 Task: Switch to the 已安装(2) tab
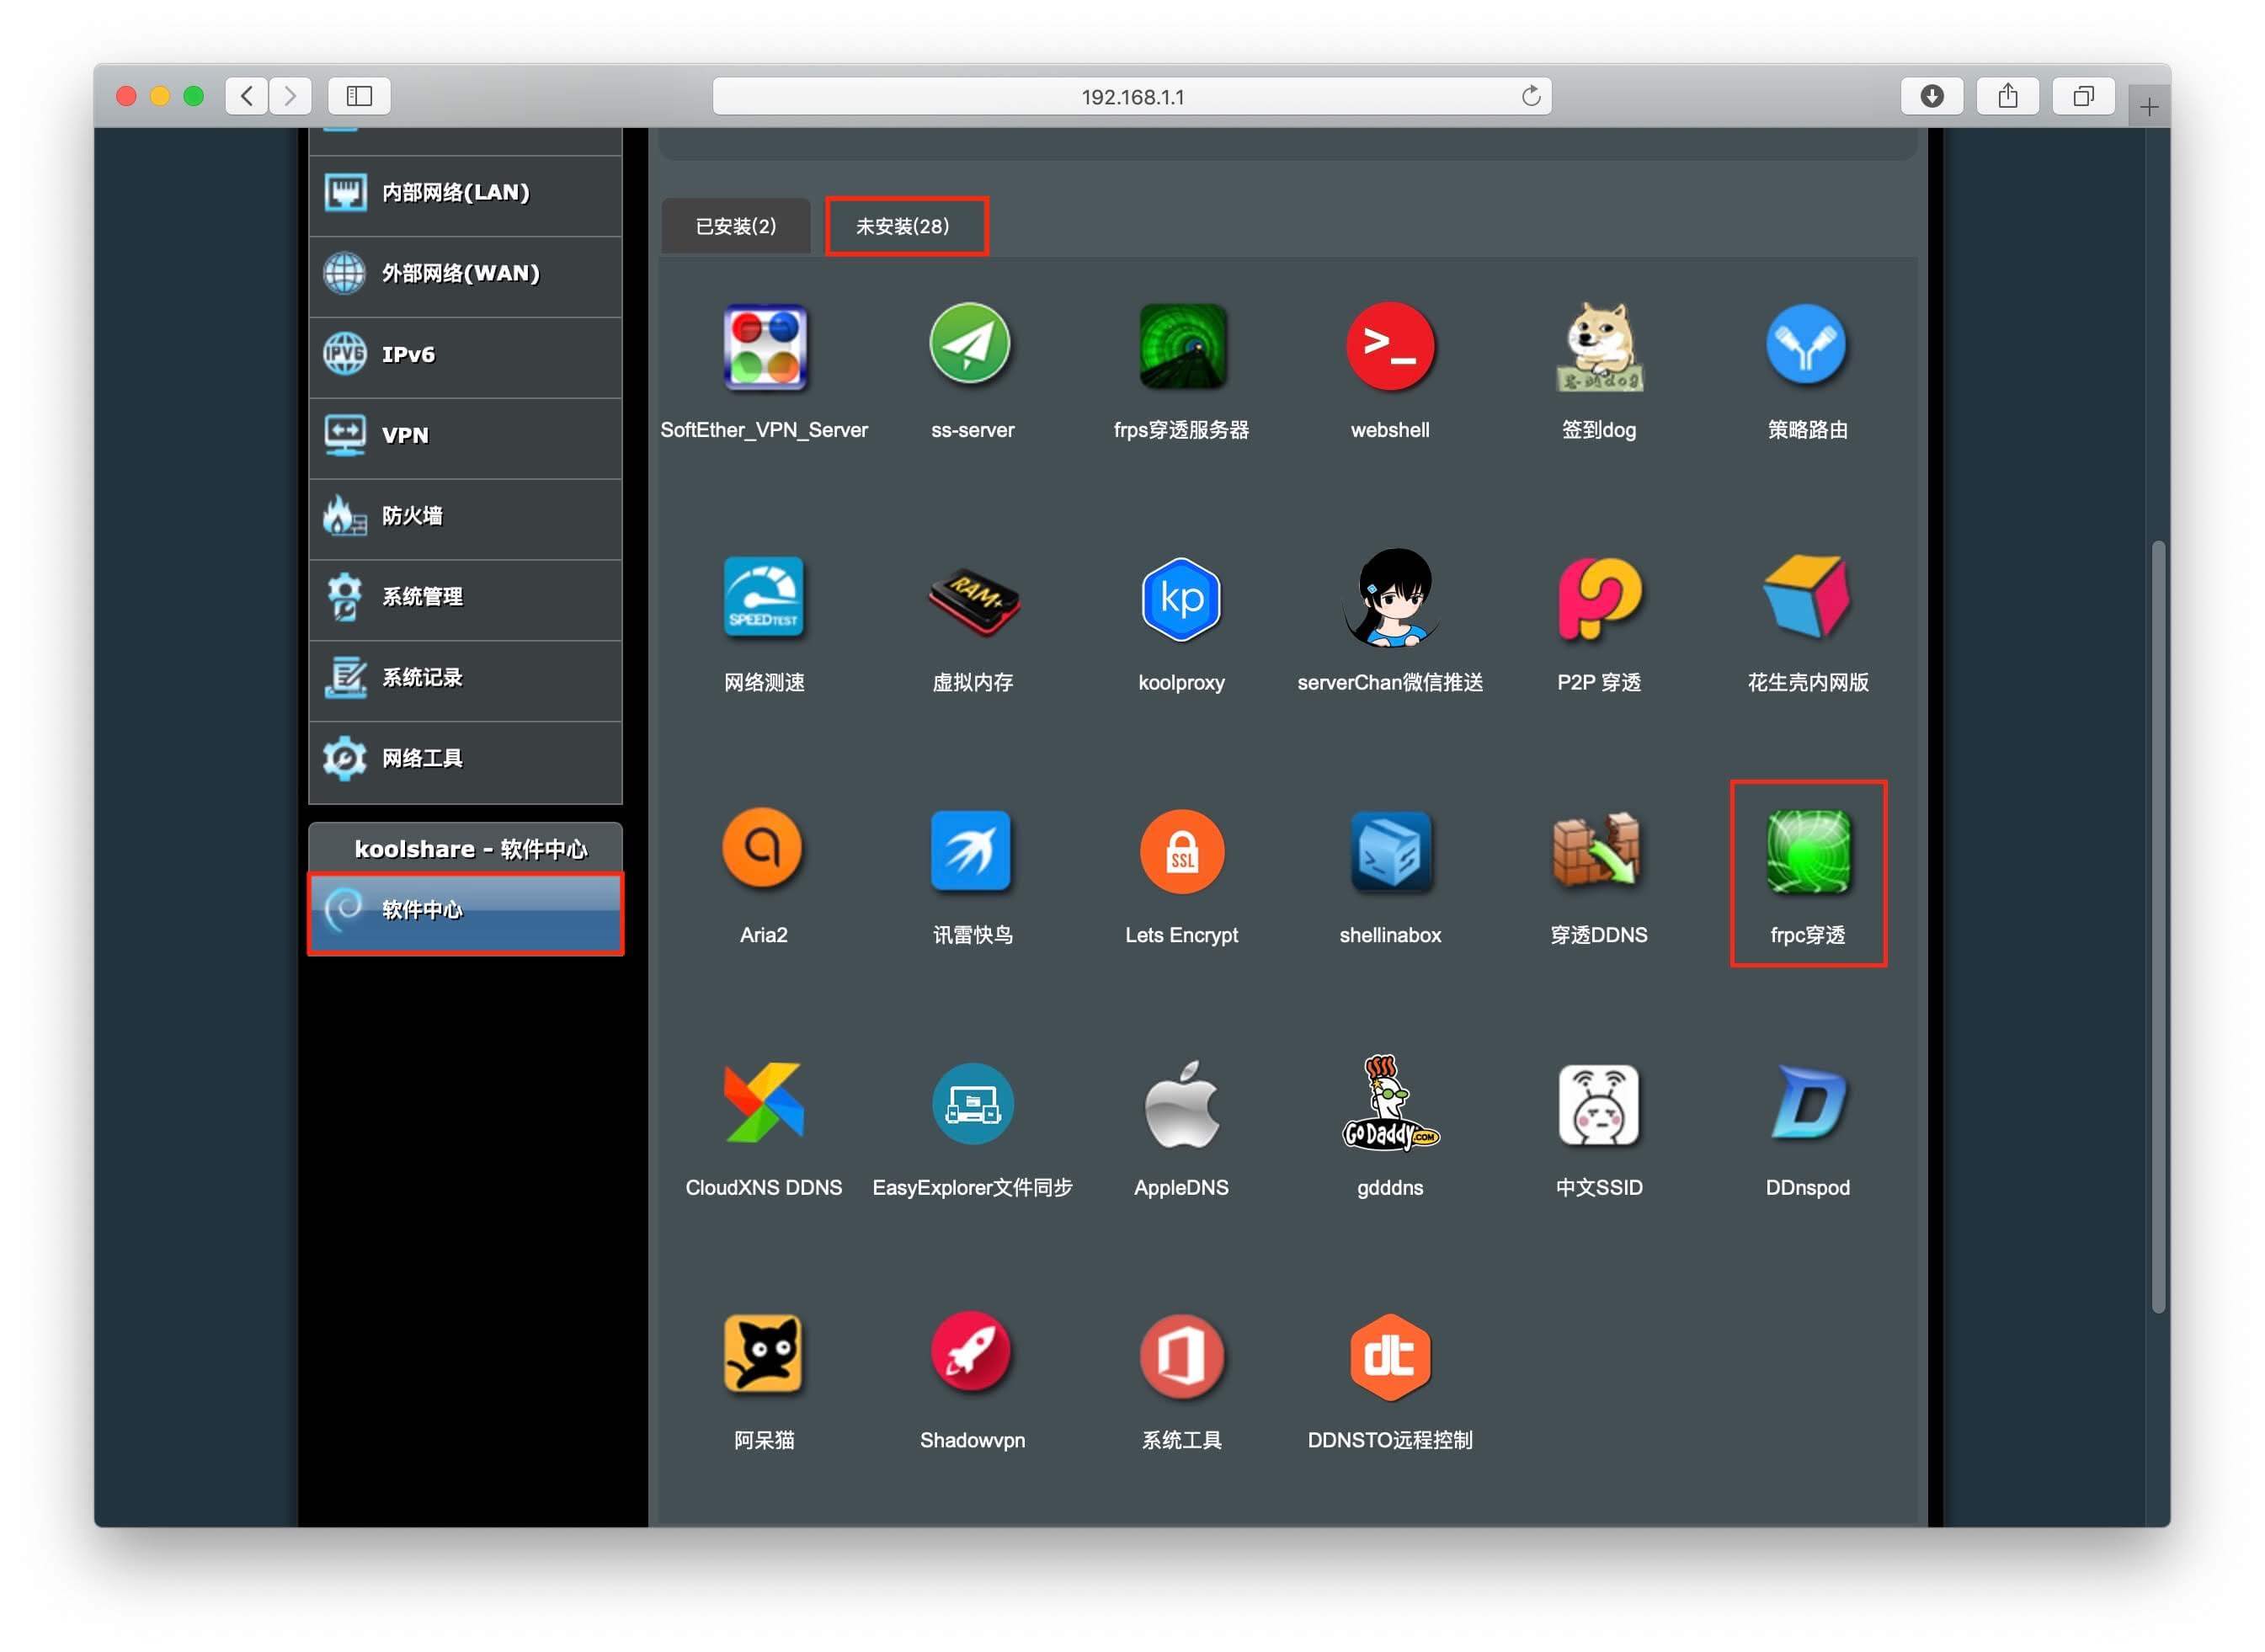(x=736, y=226)
